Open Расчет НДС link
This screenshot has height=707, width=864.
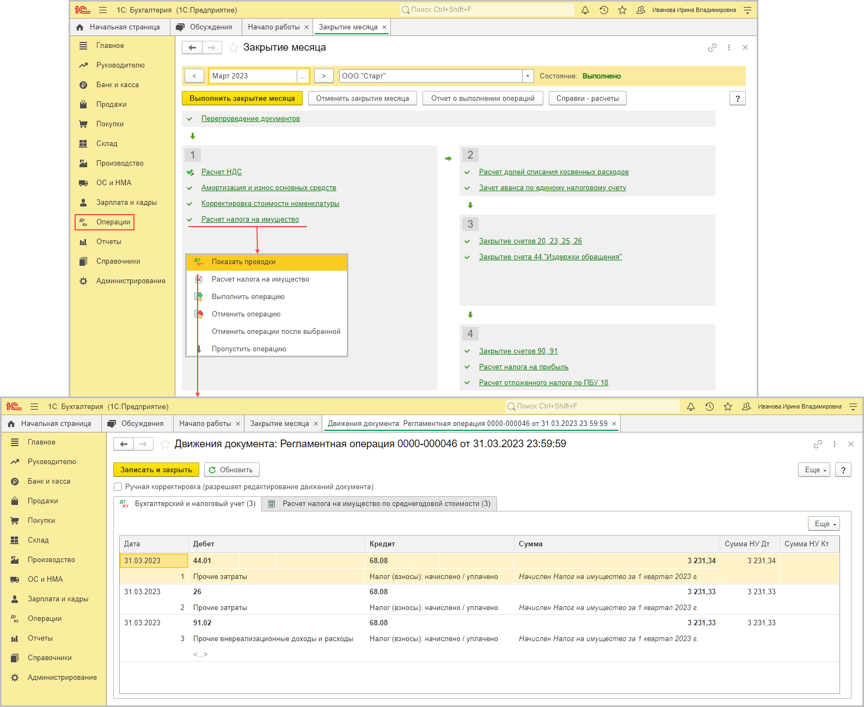[x=222, y=172]
